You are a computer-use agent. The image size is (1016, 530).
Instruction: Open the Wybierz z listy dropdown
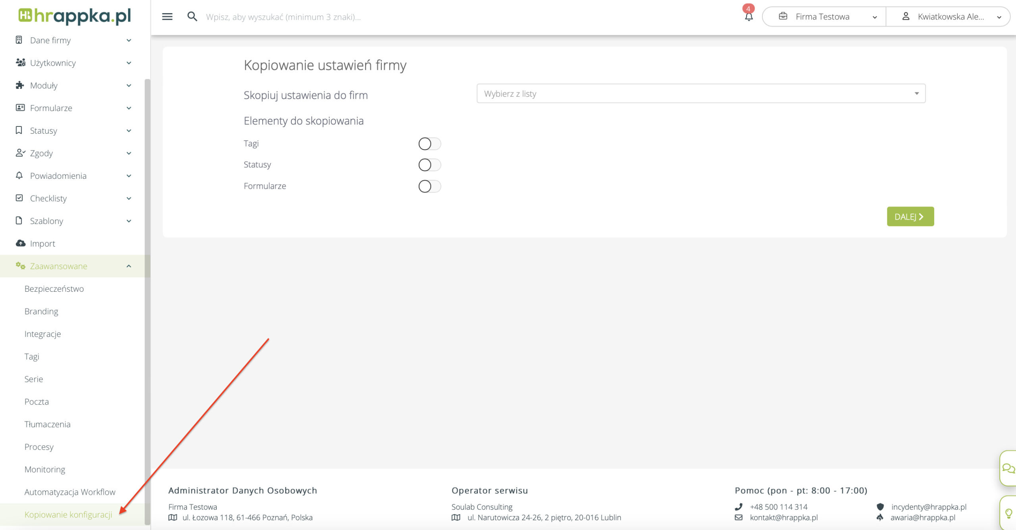coord(701,94)
